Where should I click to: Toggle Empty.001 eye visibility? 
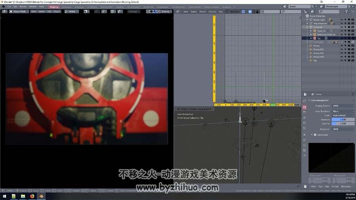click(342, 49)
